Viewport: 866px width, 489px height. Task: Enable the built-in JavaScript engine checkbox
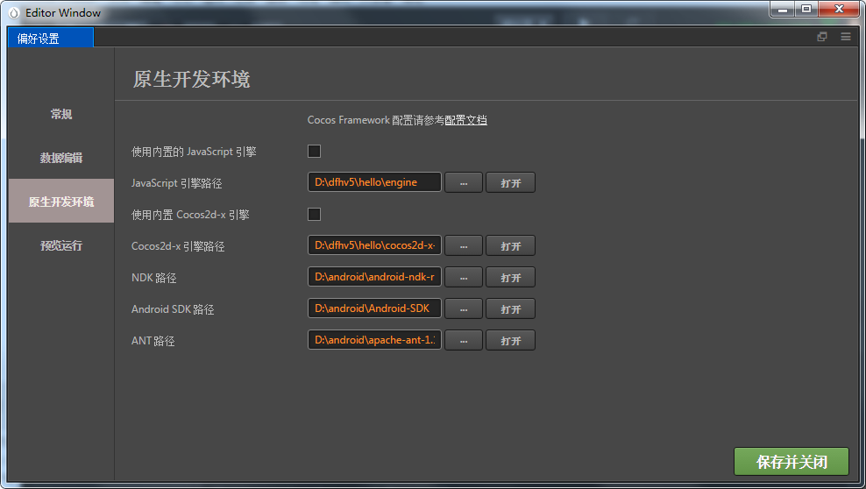tap(315, 152)
